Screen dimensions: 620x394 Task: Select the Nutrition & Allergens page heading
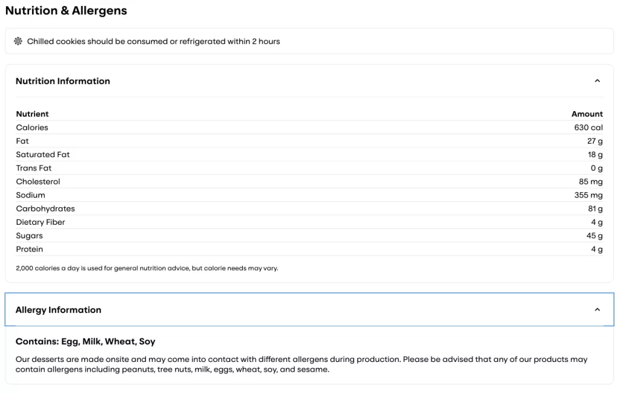66,11
